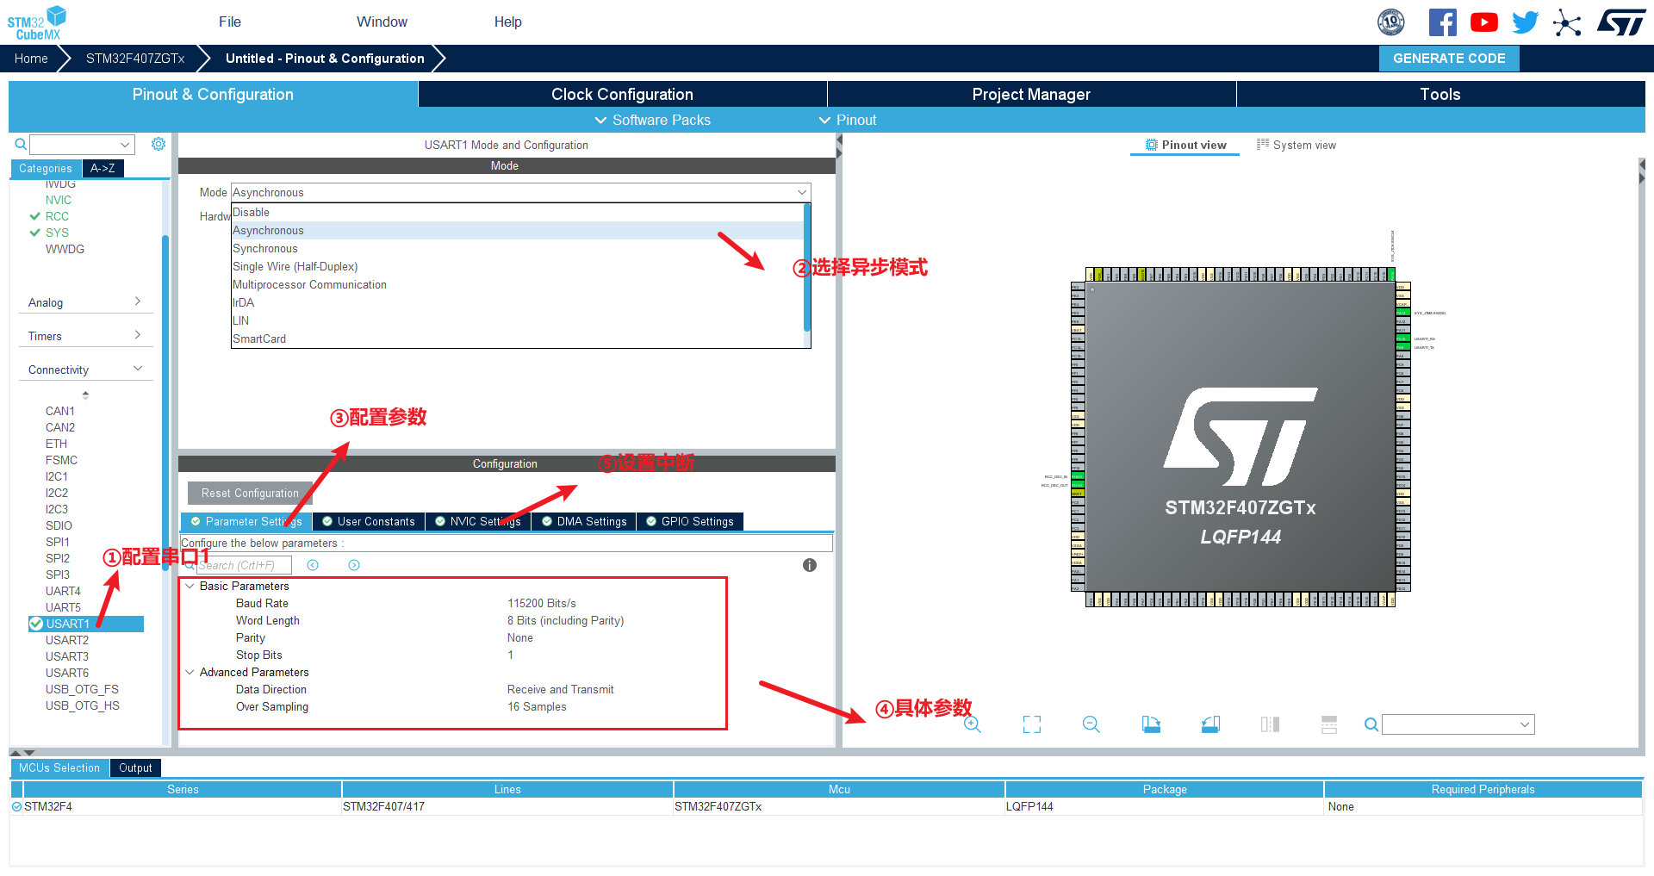This screenshot has height=876, width=1654.
Task: Click the parameter search field
Action: click(244, 565)
